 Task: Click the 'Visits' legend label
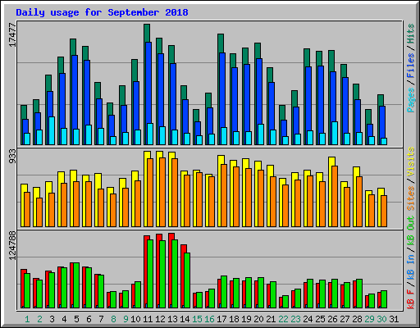[x=411, y=162]
